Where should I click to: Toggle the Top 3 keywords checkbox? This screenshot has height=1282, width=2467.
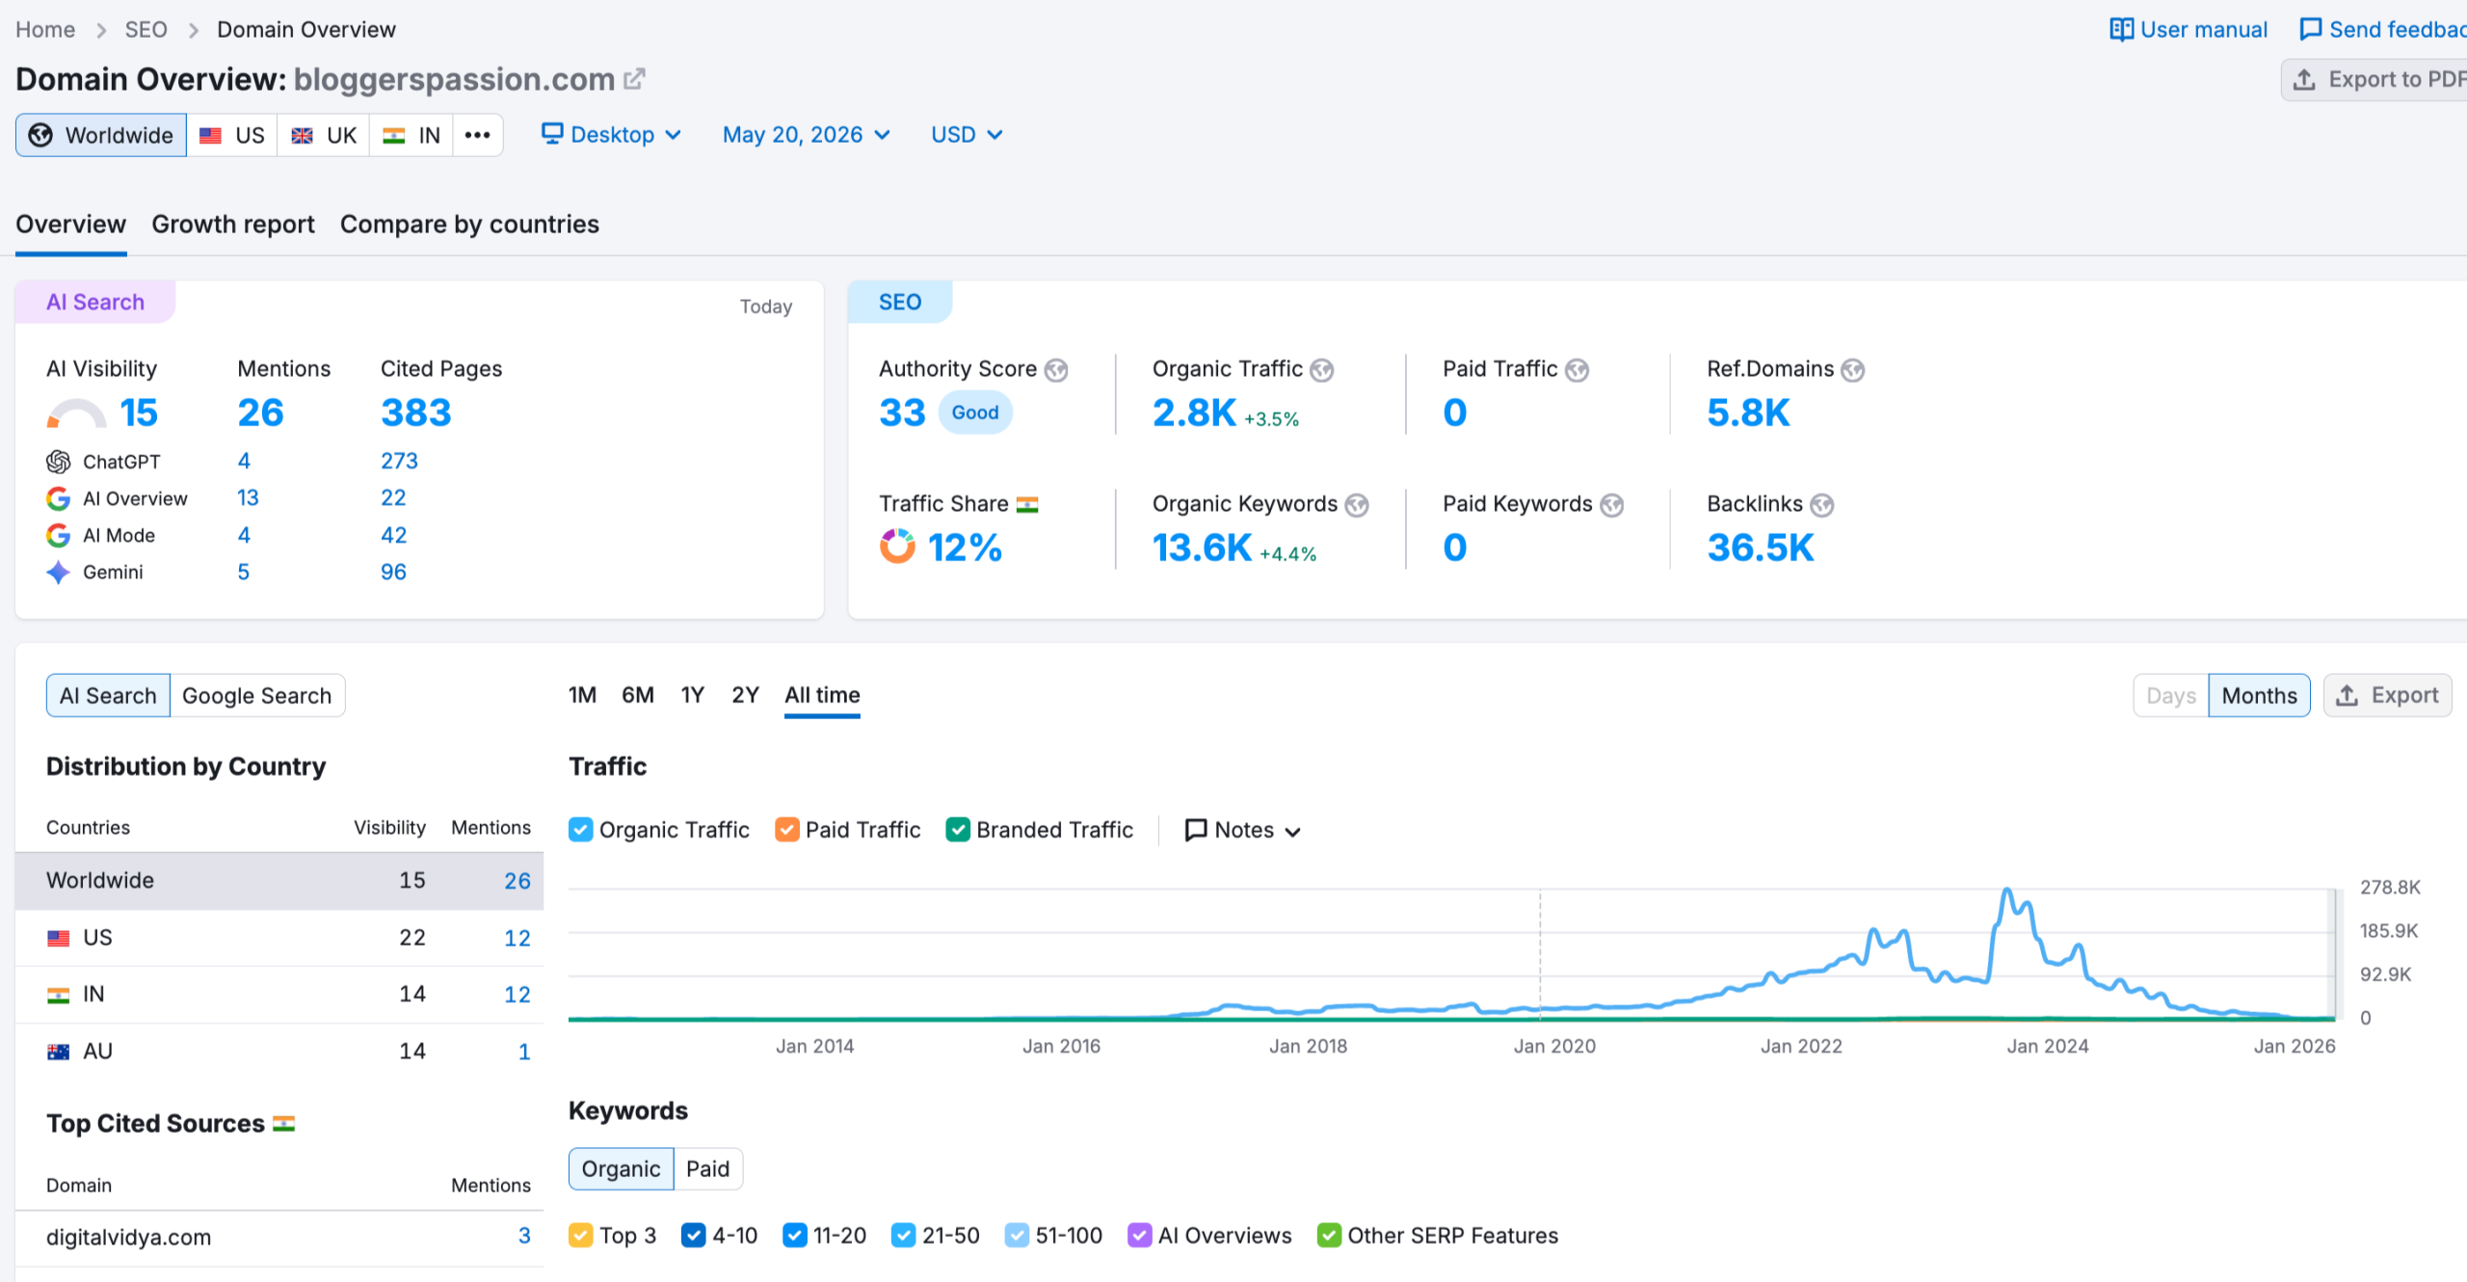click(581, 1236)
